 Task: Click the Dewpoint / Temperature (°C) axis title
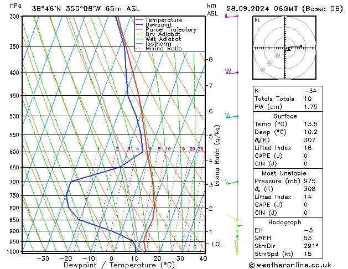119,265
